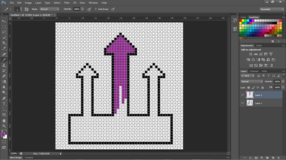Screen dimensions: 286x160
Task: Open the Opacity dropdown in options bar
Action: click(x=82, y=9)
